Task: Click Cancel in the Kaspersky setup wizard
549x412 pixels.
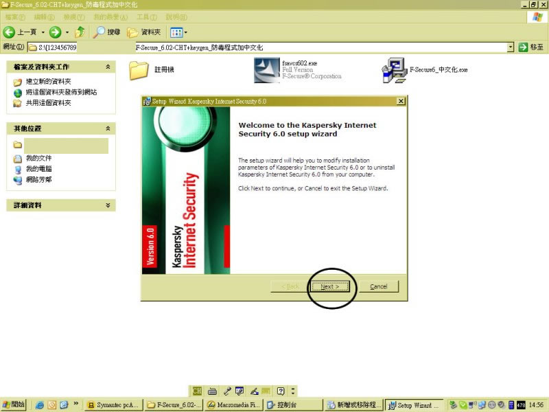Action: tap(379, 286)
